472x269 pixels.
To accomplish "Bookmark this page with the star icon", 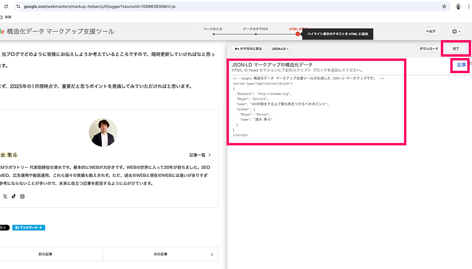I will tap(444, 6).
